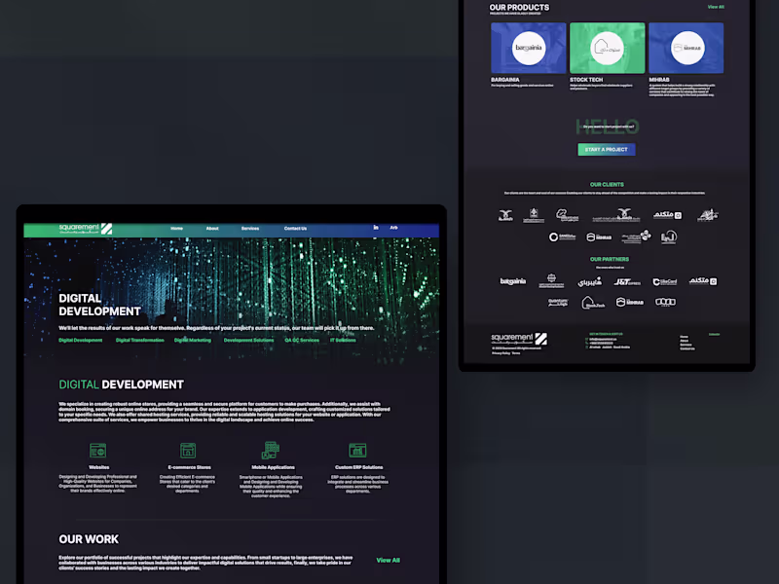Click the Mihrab logo in Our Clients

point(599,237)
